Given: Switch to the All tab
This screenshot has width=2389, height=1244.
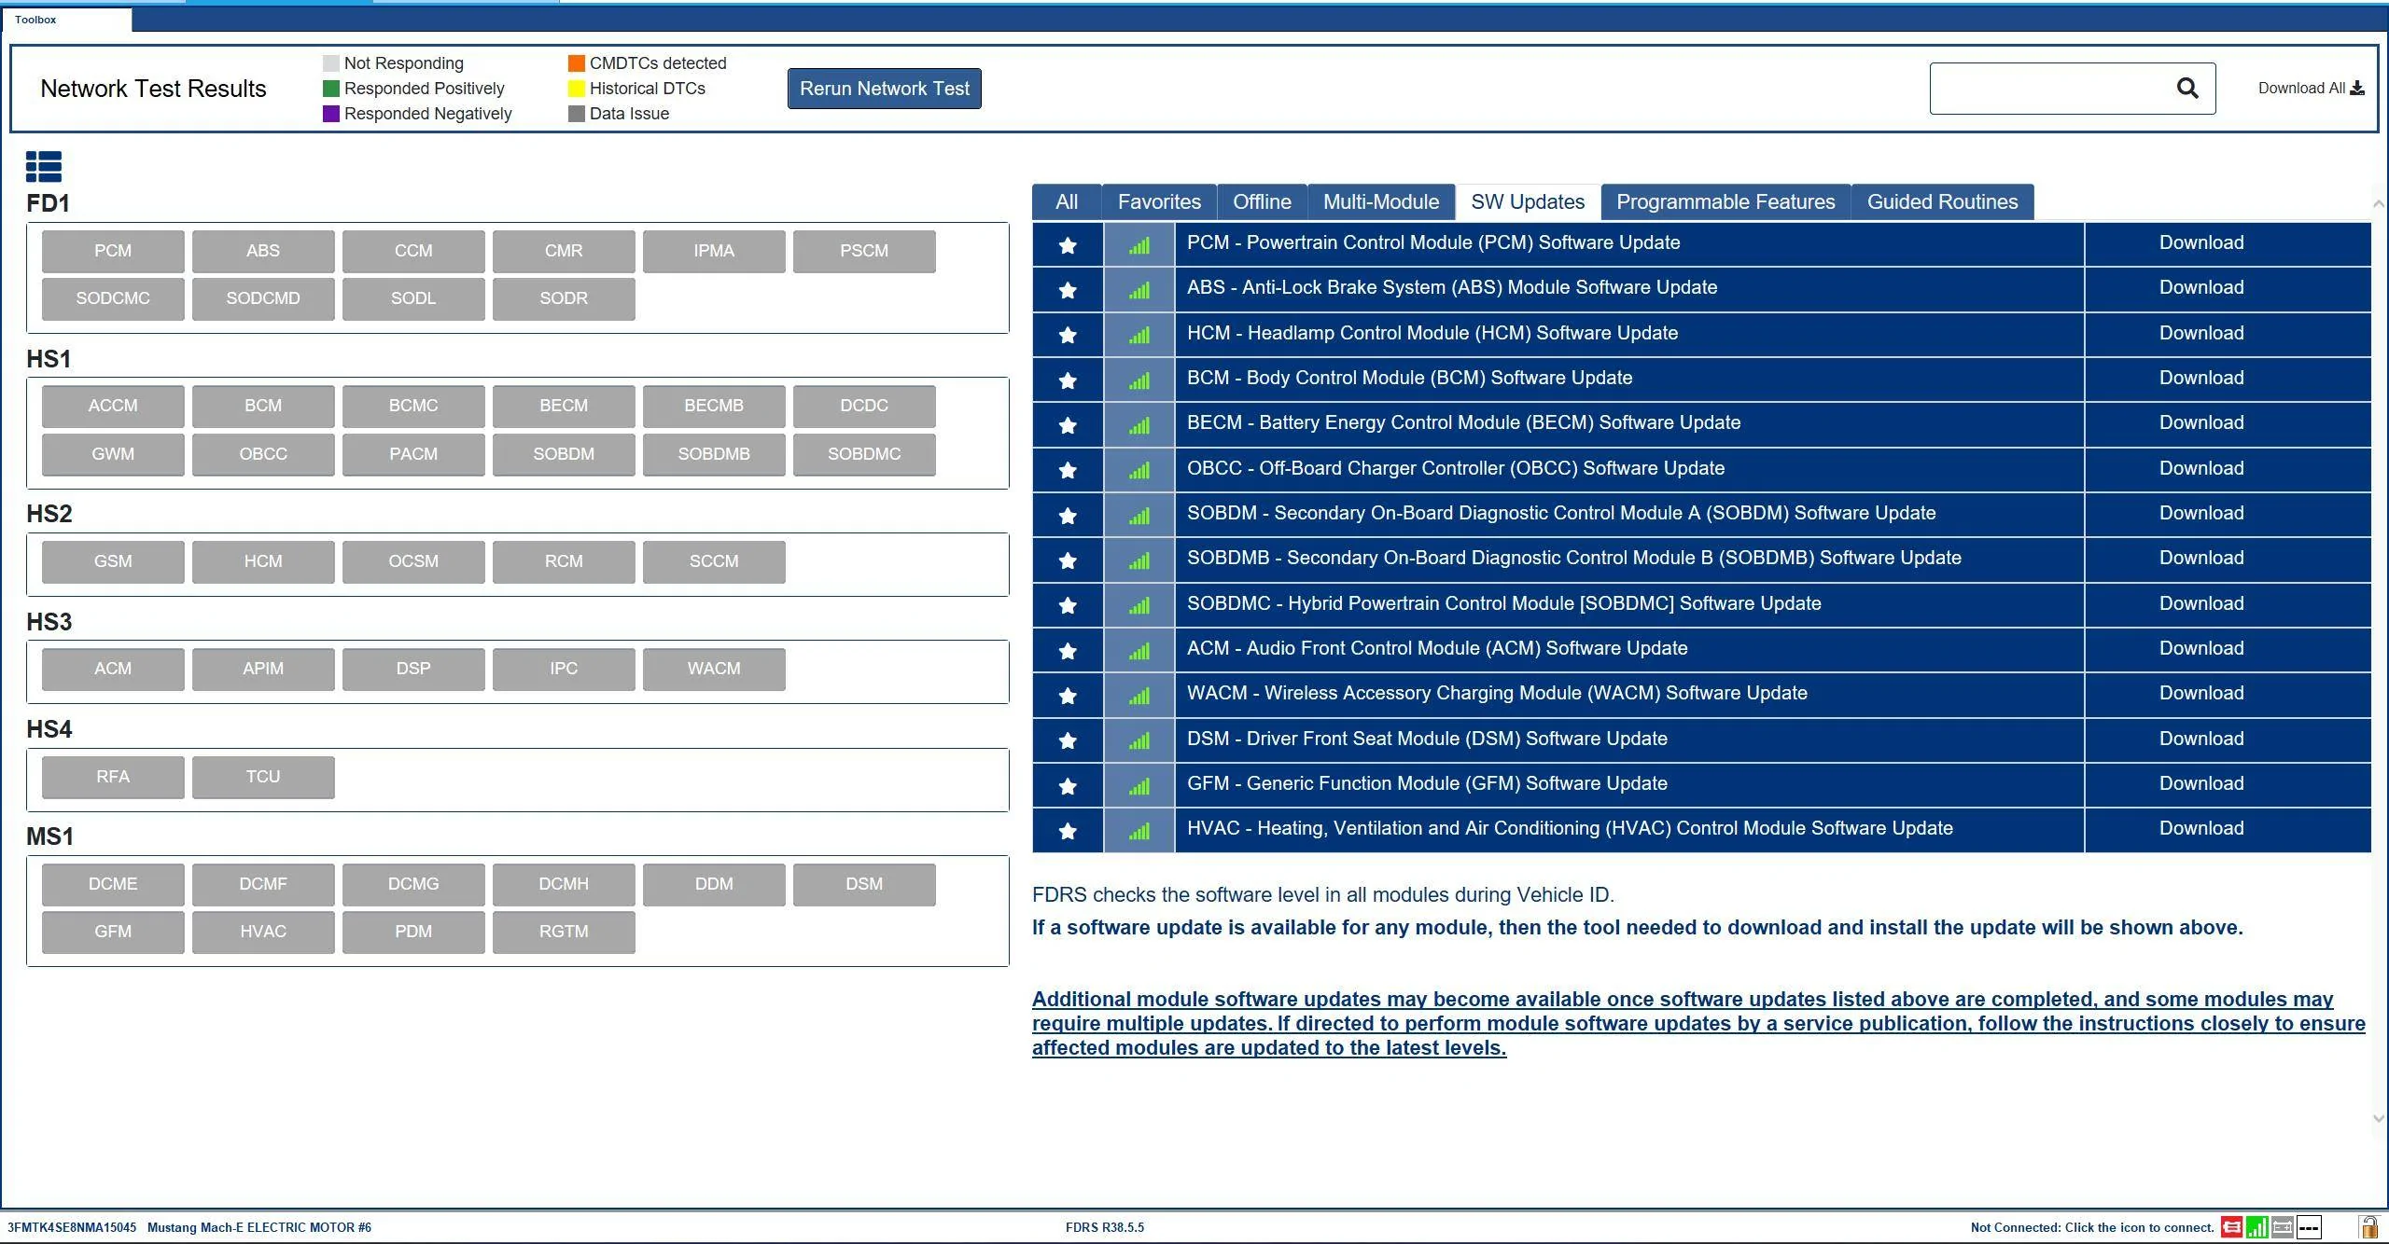Looking at the screenshot, I should [x=1067, y=202].
